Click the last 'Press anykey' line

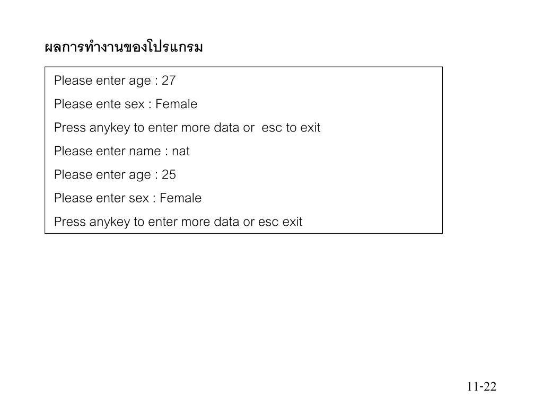coord(178,222)
